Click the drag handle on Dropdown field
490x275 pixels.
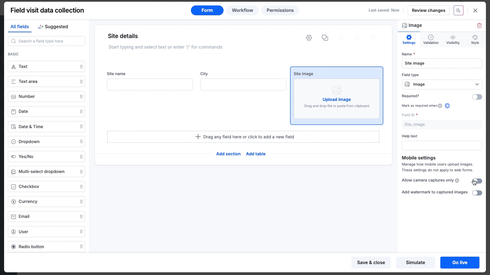click(x=81, y=142)
